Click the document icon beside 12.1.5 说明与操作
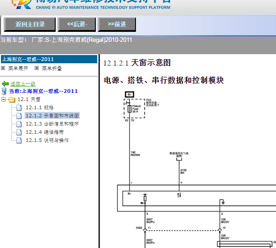This screenshot has width=276, height=248. (x=19, y=140)
